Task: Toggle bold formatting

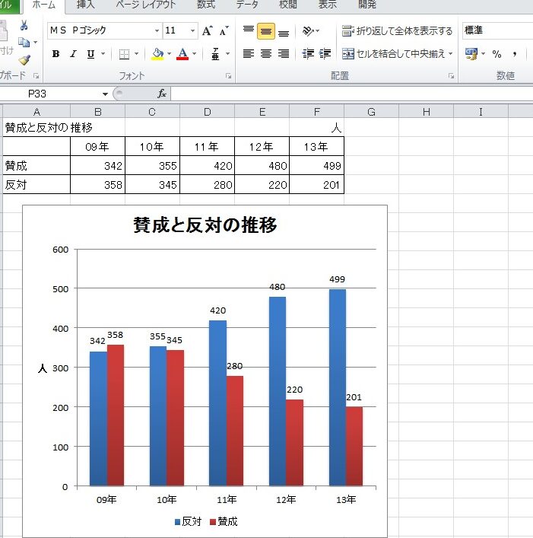Action: pyautogui.click(x=56, y=54)
